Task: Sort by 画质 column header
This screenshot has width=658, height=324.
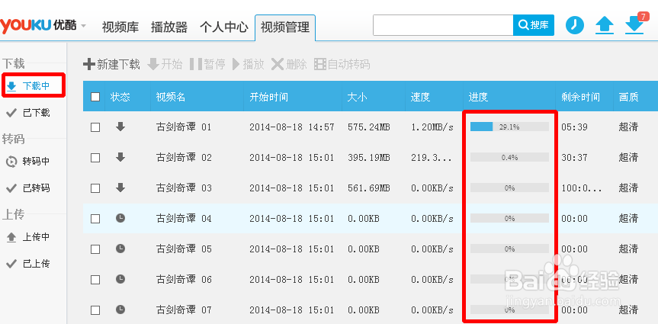Action: coord(628,98)
